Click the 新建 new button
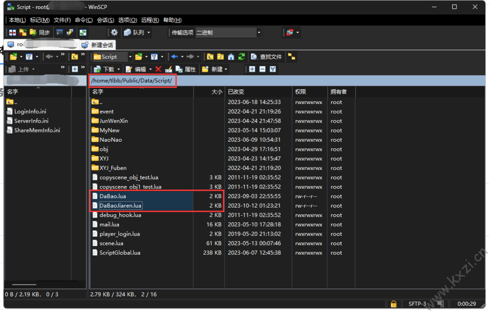 pyautogui.click(x=213, y=69)
